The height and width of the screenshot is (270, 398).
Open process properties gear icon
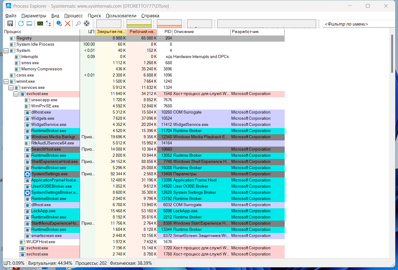pyautogui.click(x=59, y=23)
